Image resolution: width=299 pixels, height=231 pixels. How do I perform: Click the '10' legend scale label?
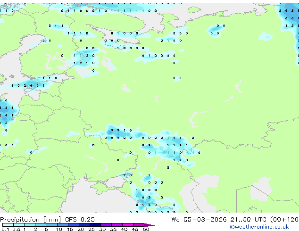[x=59, y=229]
